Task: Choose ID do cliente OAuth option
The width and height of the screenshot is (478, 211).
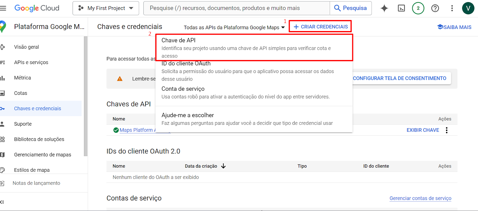Action: pos(254,71)
